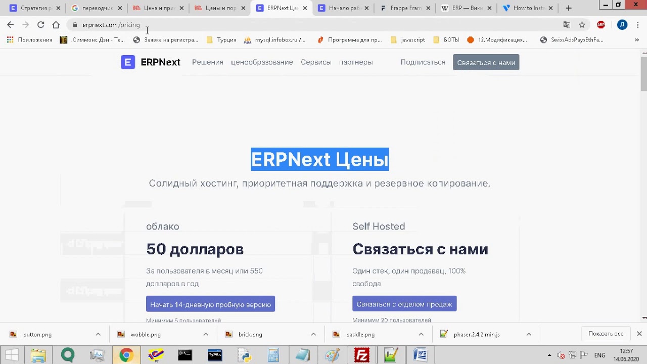Expand options for wobble.png download
This screenshot has height=364, width=647.
click(x=206, y=334)
